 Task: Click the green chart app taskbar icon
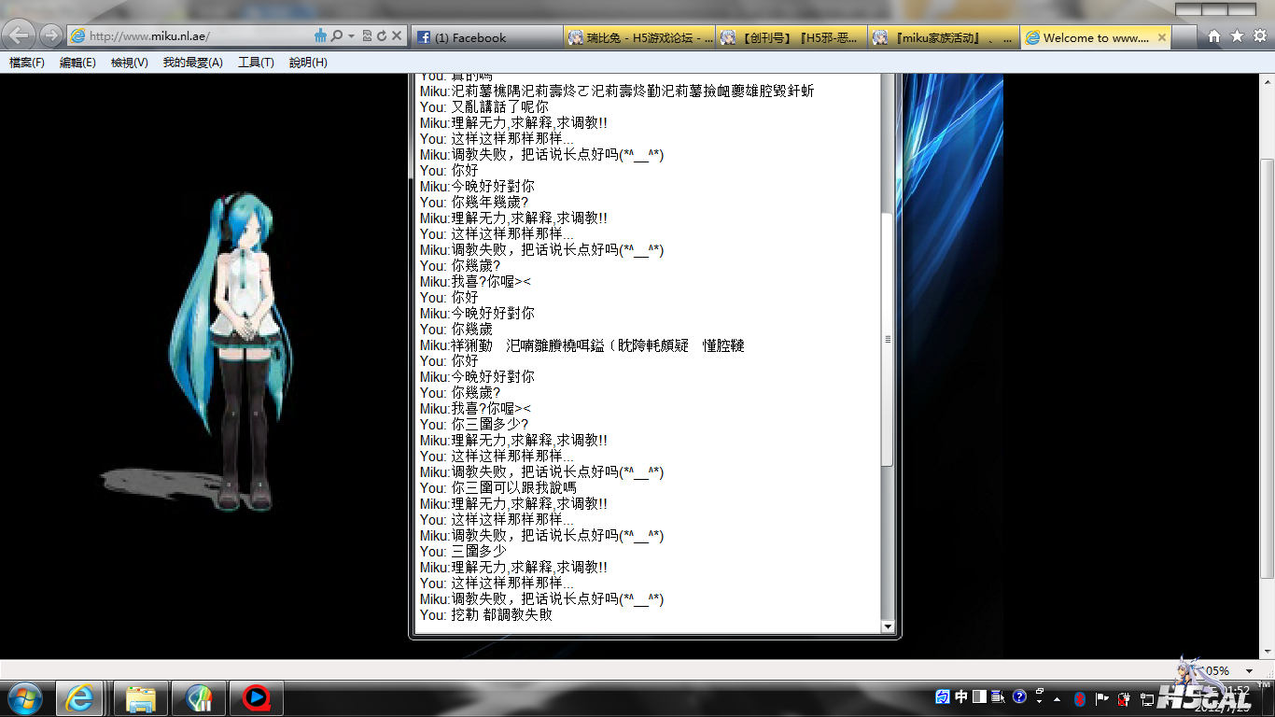click(x=199, y=698)
